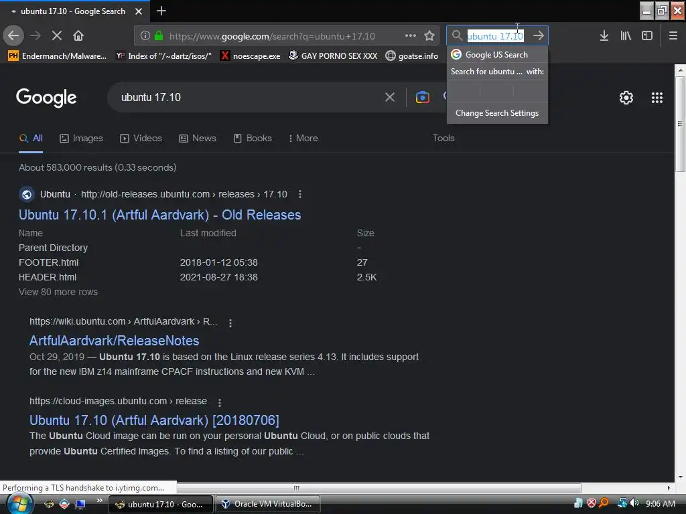
Task: Open site information icon in address bar
Action: click(x=145, y=35)
